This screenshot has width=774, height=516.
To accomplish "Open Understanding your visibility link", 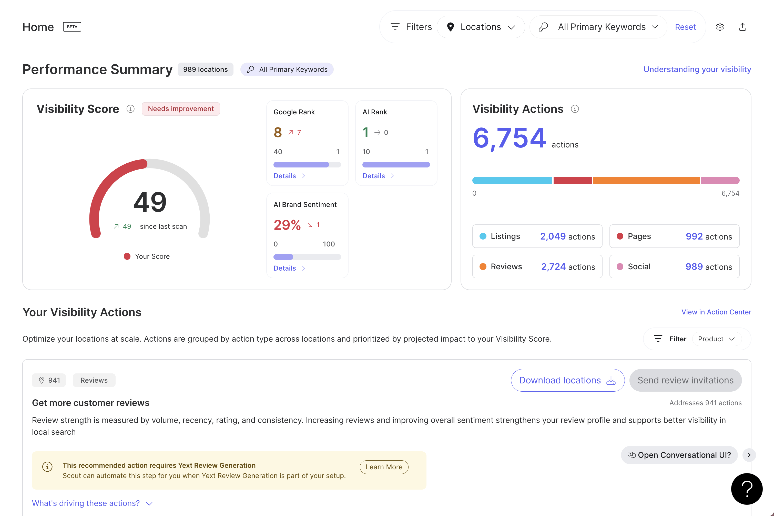I will pos(697,70).
